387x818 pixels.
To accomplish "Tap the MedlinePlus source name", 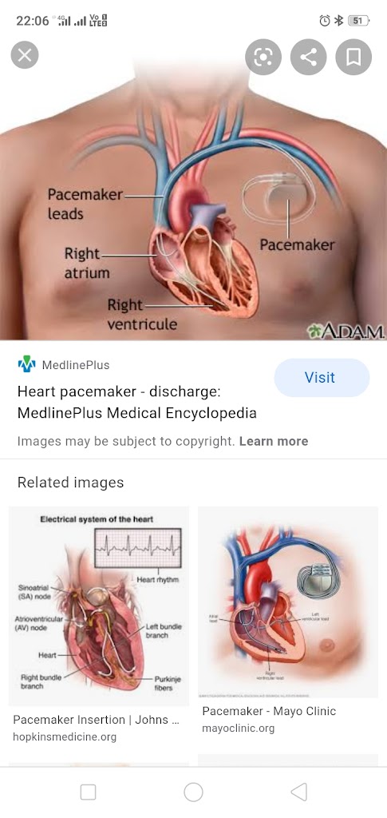I will click(x=76, y=365).
